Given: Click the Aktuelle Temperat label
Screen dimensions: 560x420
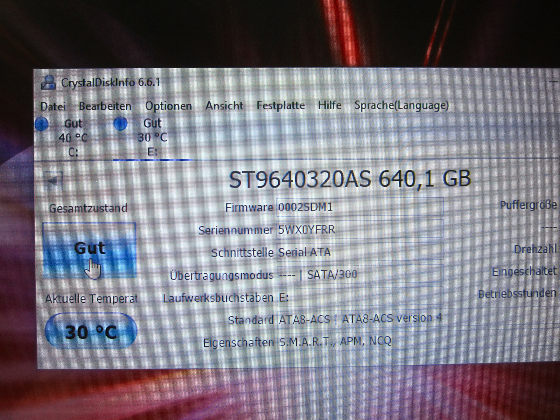Looking at the screenshot, I should click(91, 299).
